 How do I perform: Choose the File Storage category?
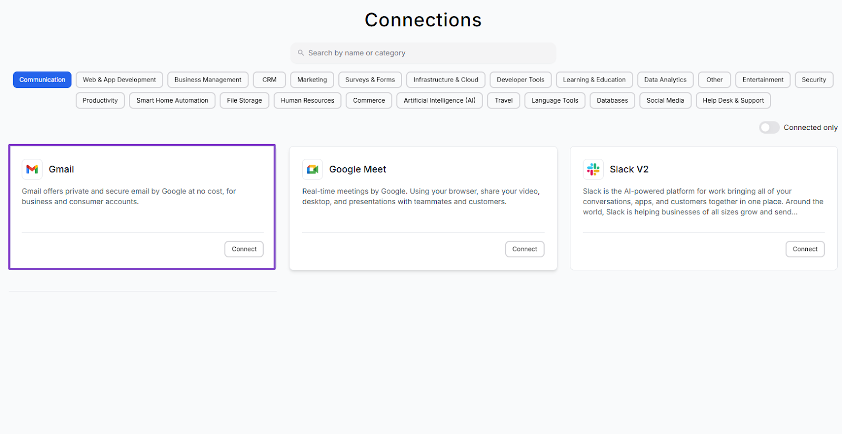(245, 100)
